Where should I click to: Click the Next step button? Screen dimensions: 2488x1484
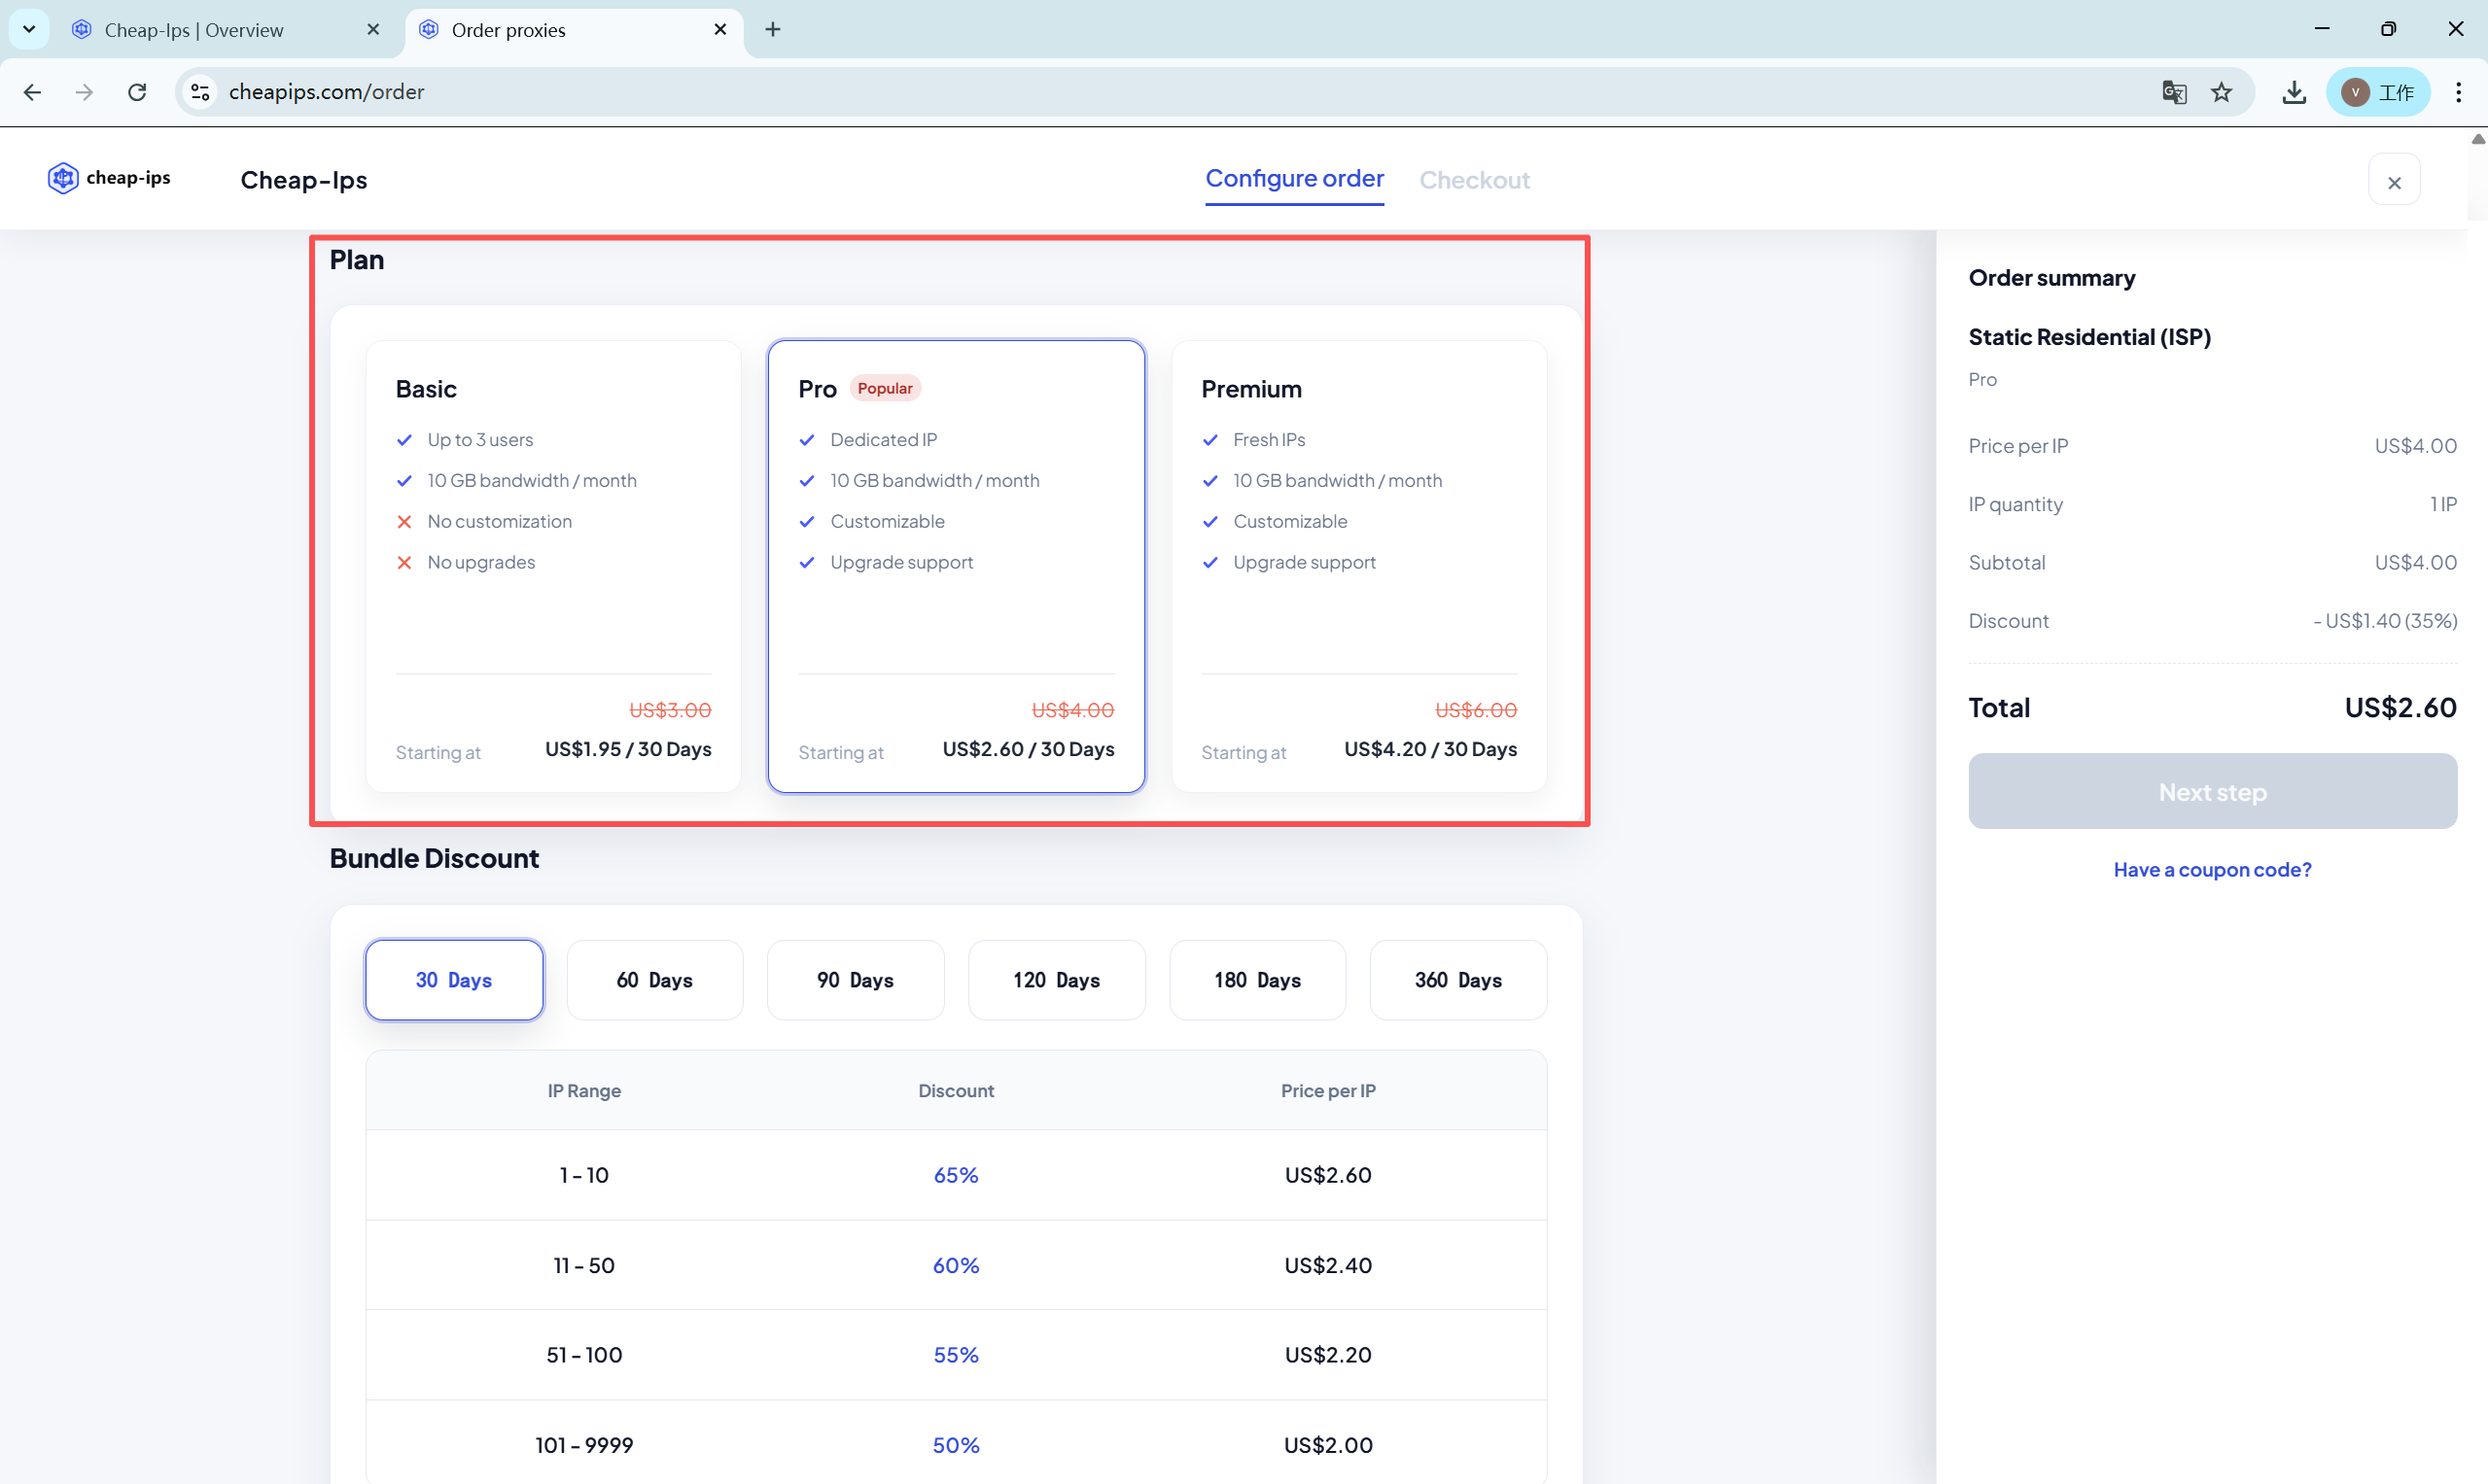click(x=2212, y=791)
